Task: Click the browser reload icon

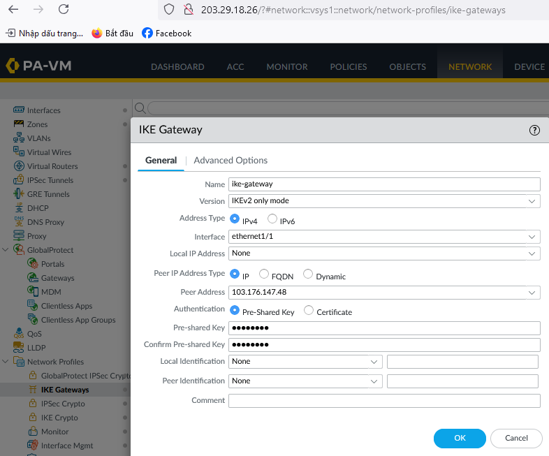Action: (x=64, y=10)
